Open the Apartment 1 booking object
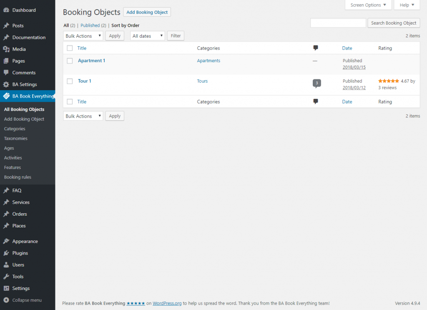 tap(91, 60)
